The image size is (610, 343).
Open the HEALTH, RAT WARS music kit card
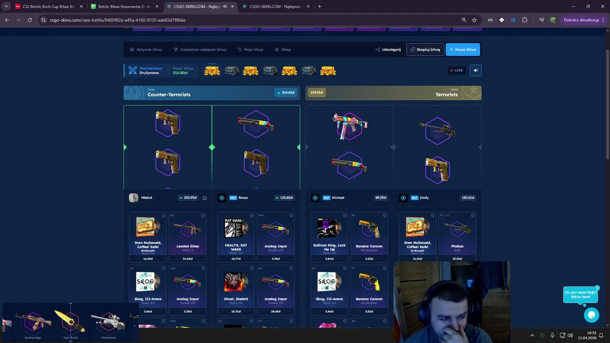click(x=236, y=237)
